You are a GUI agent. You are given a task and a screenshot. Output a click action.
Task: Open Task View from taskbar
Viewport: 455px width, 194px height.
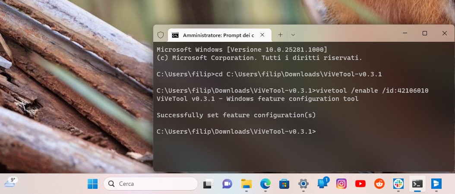pyautogui.click(x=209, y=184)
